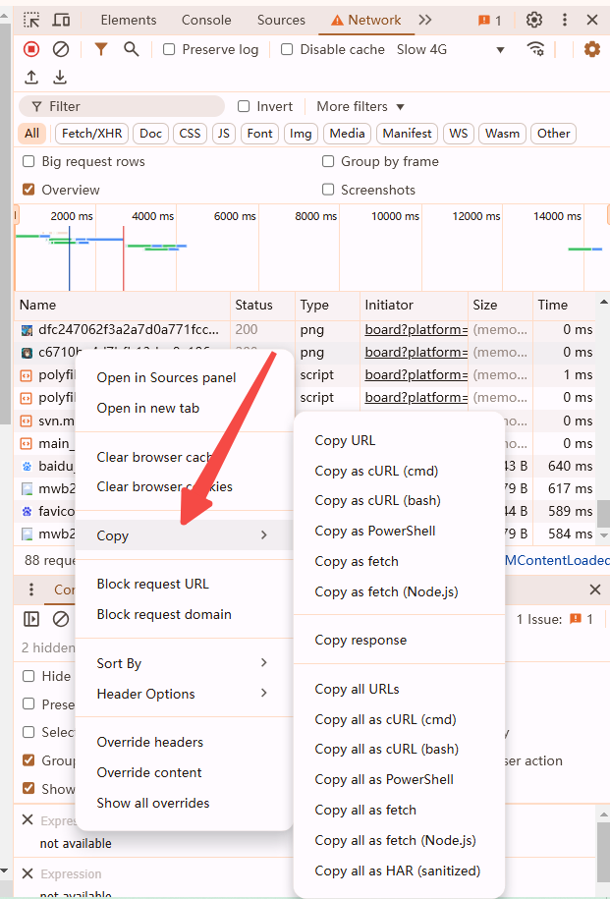Expand Sort By submenu

182,663
